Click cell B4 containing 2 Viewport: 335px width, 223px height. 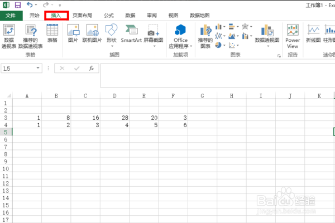tap(56, 125)
